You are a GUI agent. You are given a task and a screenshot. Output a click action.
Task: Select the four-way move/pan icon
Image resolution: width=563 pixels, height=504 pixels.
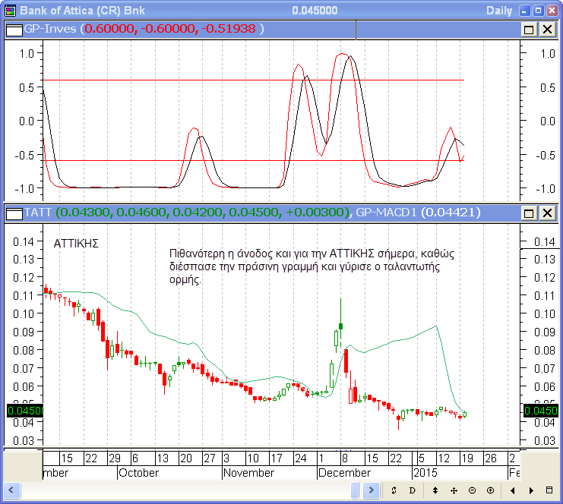point(454,490)
